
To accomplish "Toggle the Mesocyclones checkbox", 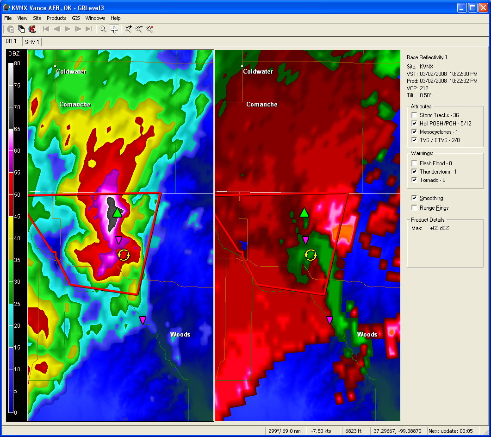I will [414, 132].
